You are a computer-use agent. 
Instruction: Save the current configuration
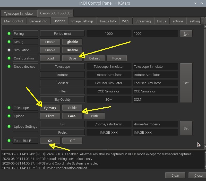pos(72,58)
